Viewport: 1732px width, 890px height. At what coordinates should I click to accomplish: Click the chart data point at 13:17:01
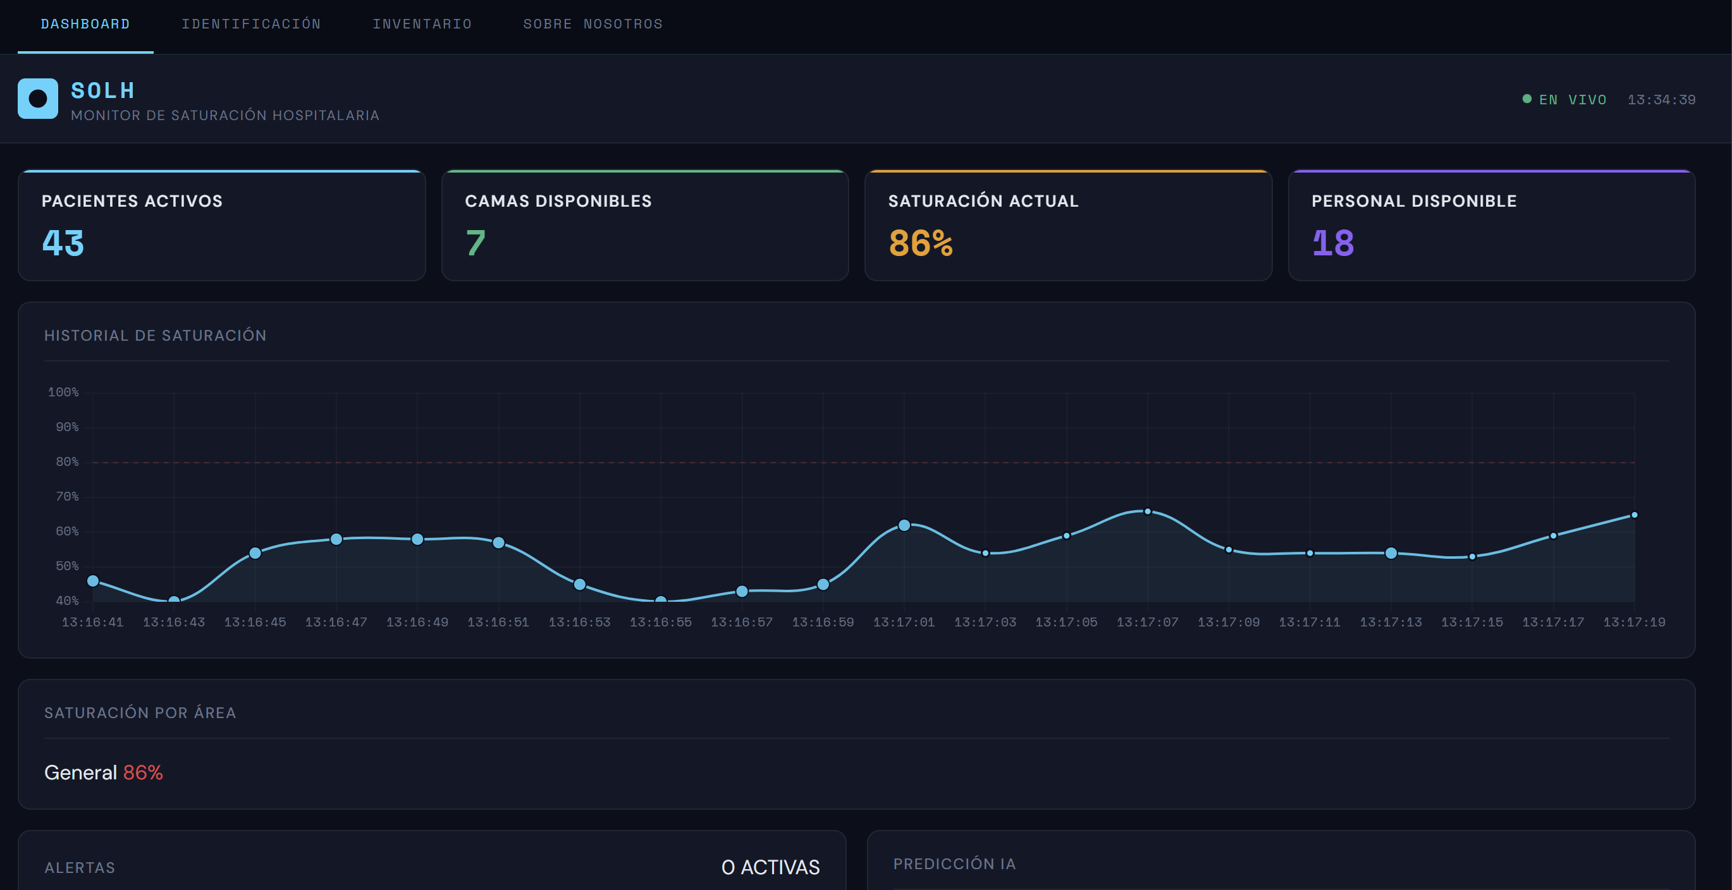point(904,525)
